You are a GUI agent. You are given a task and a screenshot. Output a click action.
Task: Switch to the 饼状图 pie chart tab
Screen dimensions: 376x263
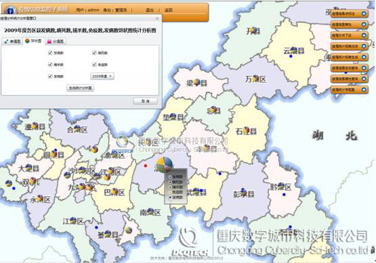pyautogui.click(x=33, y=41)
